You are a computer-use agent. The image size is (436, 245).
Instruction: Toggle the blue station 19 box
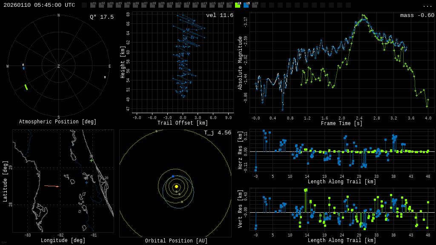[246, 5]
